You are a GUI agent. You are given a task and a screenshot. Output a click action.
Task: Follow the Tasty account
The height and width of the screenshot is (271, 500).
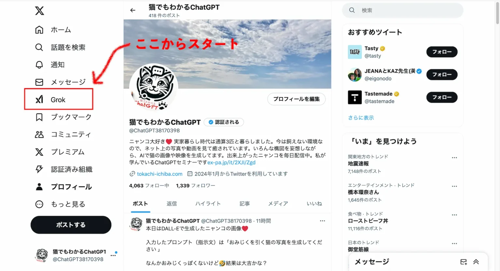pyautogui.click(x=442, y=52)
